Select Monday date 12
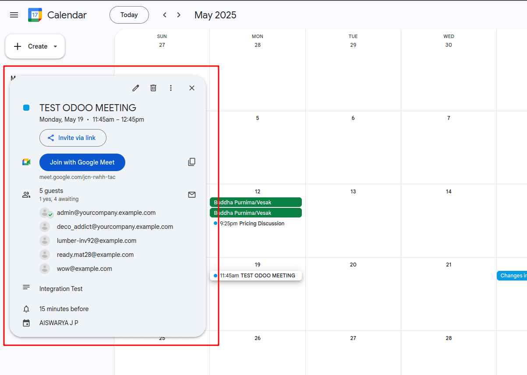The width and height of the screenshot is (527, 375). click(258, 192)
